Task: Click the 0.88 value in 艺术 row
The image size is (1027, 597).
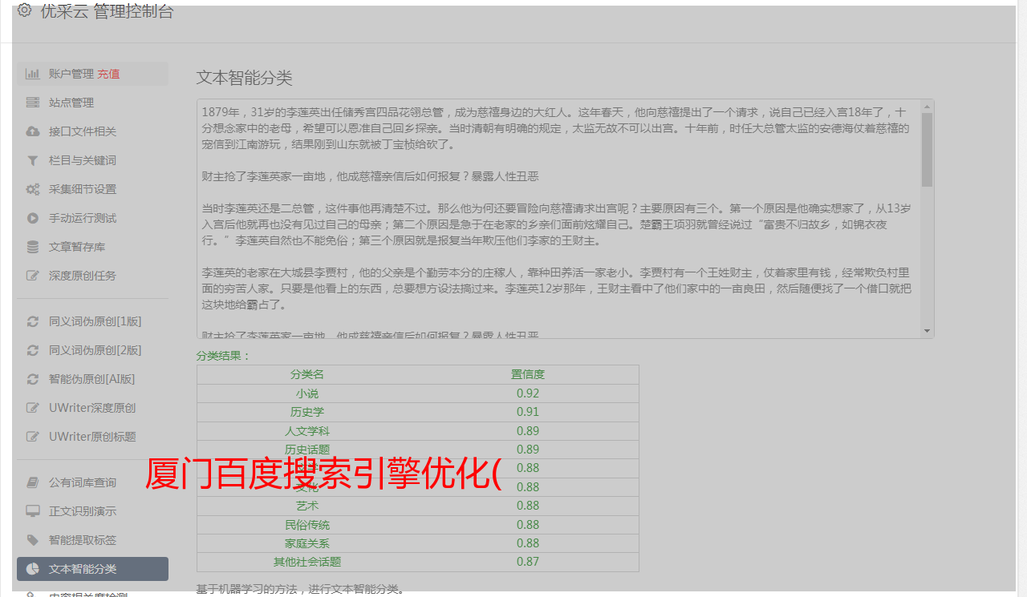Action: click(x=528, y=506)
